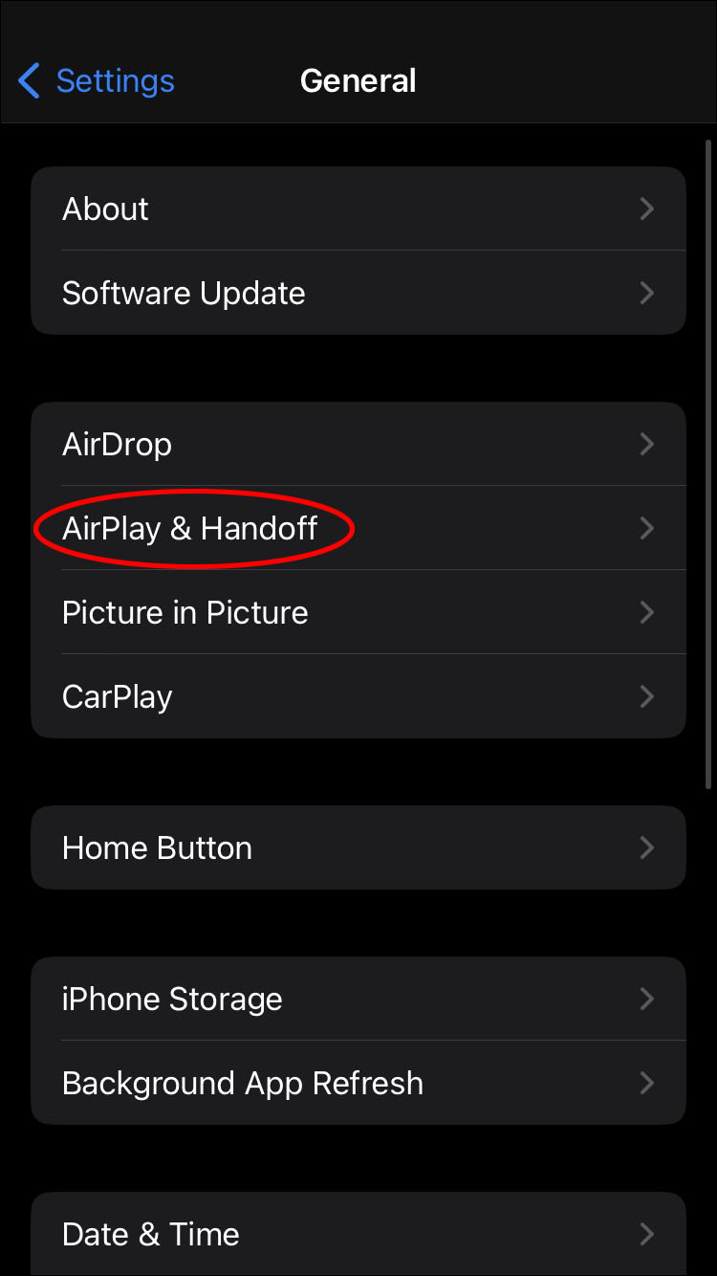Image resolution: width=717 pixels, height=1276 pixels.
Task: Open Background App Refresh
Action: point(358,1083)
